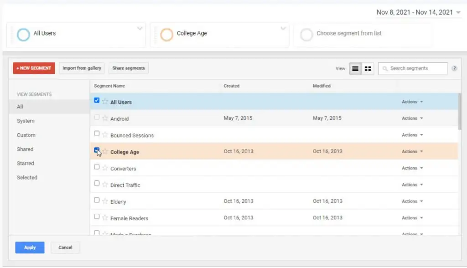Click the Converters segment name
This screenshot has width=467, height=268.
tap(123, 169)
